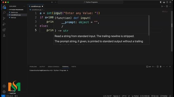This screenshot has width=174, height=97.
Task: Change the UTF-8 file encoding
Action: (x=124, y=96)
